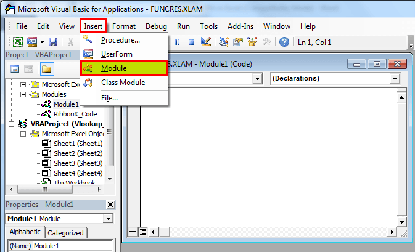
Task: Open the Insert object dropdown arrow in toolbar
Action: click(x=42, y=42)
